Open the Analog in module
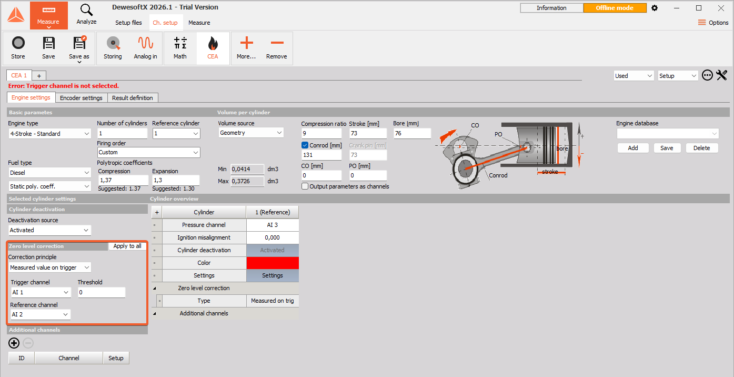Screen dimensions: 734x377 [145, 48]
